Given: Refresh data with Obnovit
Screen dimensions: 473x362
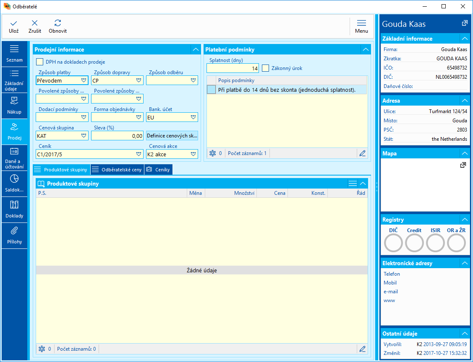Looking at the screenshot, I should point(57,26).
